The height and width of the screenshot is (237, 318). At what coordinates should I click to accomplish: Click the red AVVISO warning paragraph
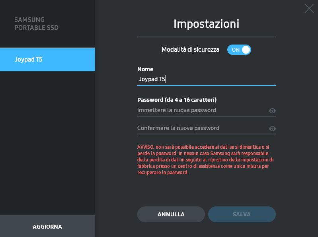[205, 159]
